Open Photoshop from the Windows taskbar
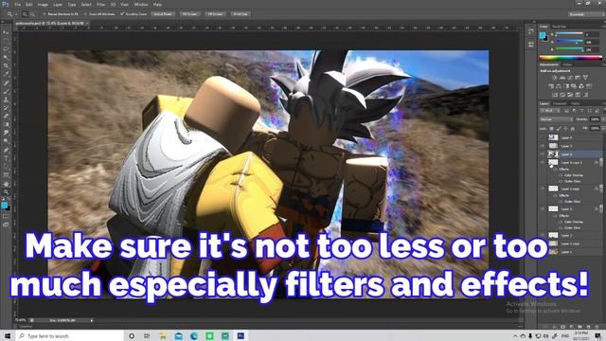Screen dimensions: 606x341 coord(241,335)
